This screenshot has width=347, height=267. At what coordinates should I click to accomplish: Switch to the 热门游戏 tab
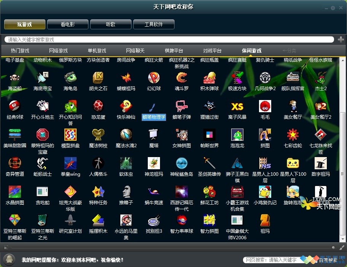(20, 51)
